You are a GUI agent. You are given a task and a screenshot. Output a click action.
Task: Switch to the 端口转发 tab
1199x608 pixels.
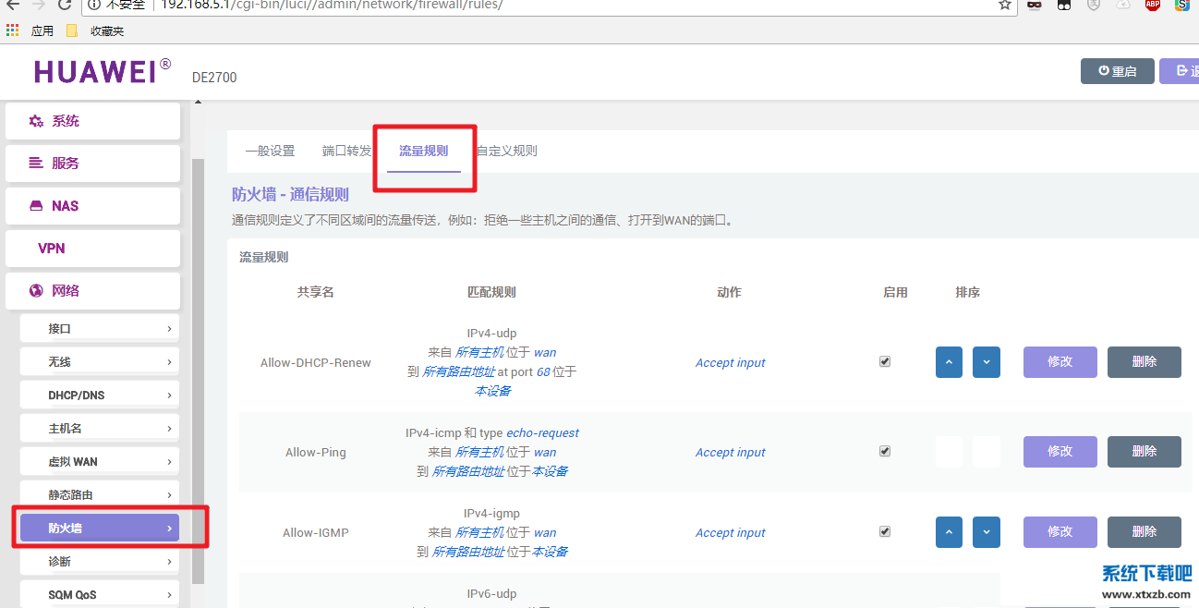[346, 151]
